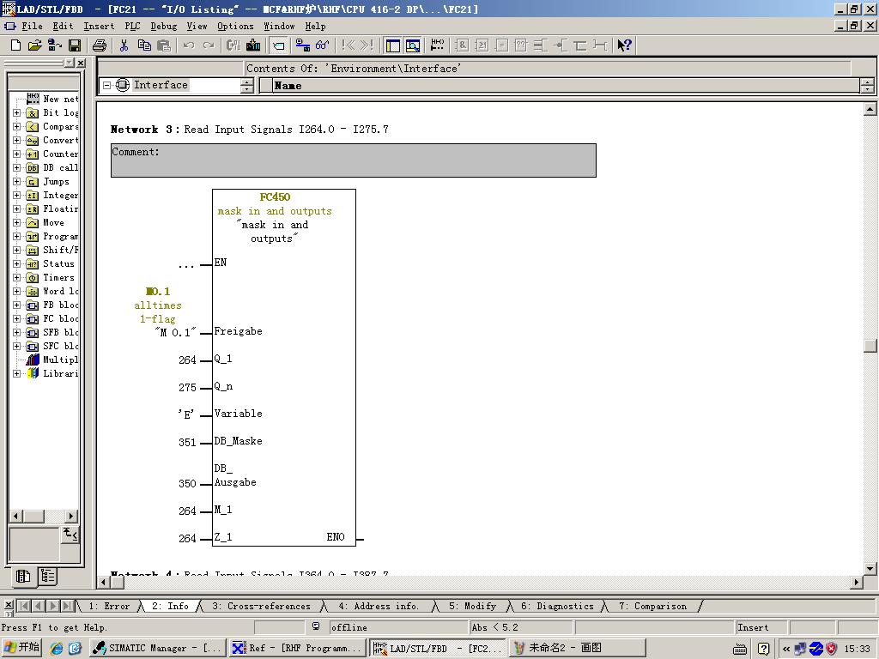Switch to 4: Address info. tab
The width and height of the screenshot is (879, 659).
pyautogui.click(x=379, y=606)
